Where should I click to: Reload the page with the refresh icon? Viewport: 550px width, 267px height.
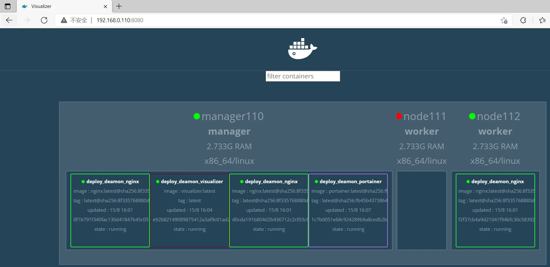point(44,20)
